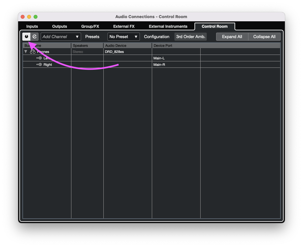Collapse the Phones bus disclosure triangle

tap(26, 52)
